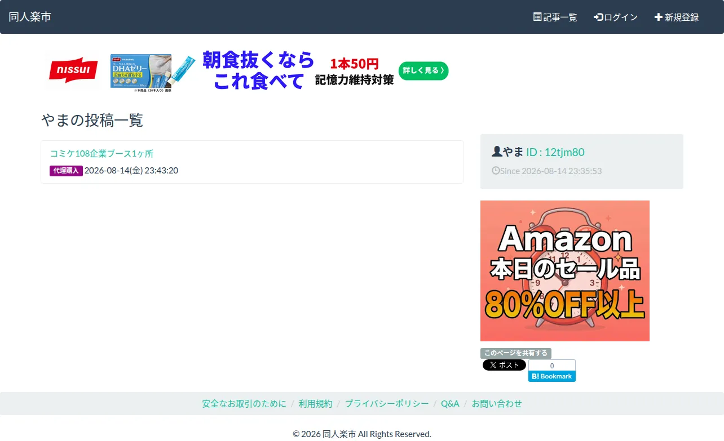Open 利用規約 footer link
724x441 pixels.
[x=316, y=403]
